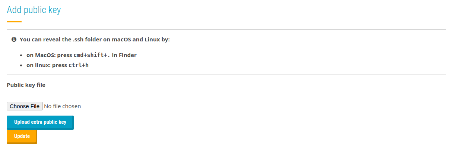This screenshot has height=154, width=454.
Task: Click the ctrl+h shortcut code
Action: coord(78,65)
